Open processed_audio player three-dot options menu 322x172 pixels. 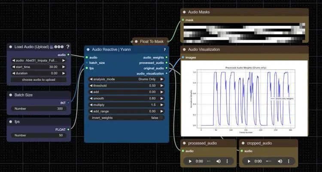[x=227, y=161]
